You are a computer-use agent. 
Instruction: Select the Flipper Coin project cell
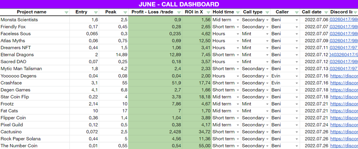pos(35,118)
